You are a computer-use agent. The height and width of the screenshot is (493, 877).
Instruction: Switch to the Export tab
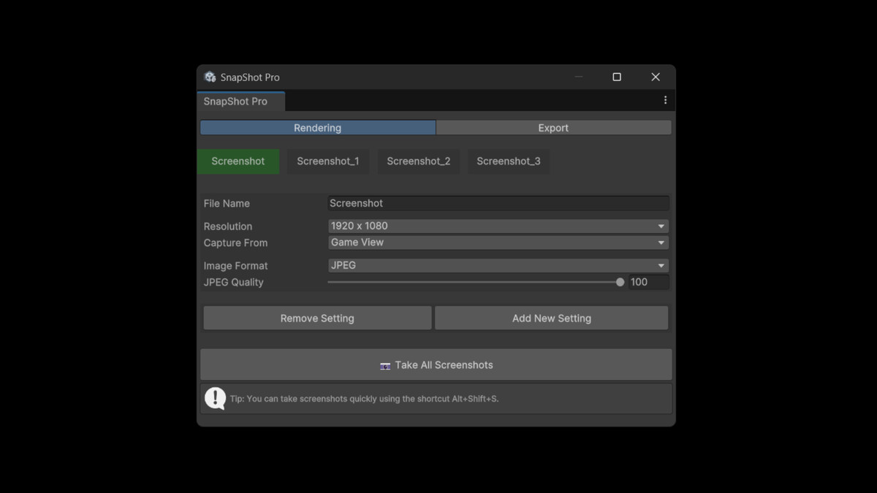click(x=553, y=127)
